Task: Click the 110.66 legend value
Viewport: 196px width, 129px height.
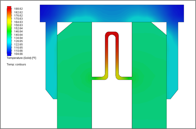Action: click(19, 51)
